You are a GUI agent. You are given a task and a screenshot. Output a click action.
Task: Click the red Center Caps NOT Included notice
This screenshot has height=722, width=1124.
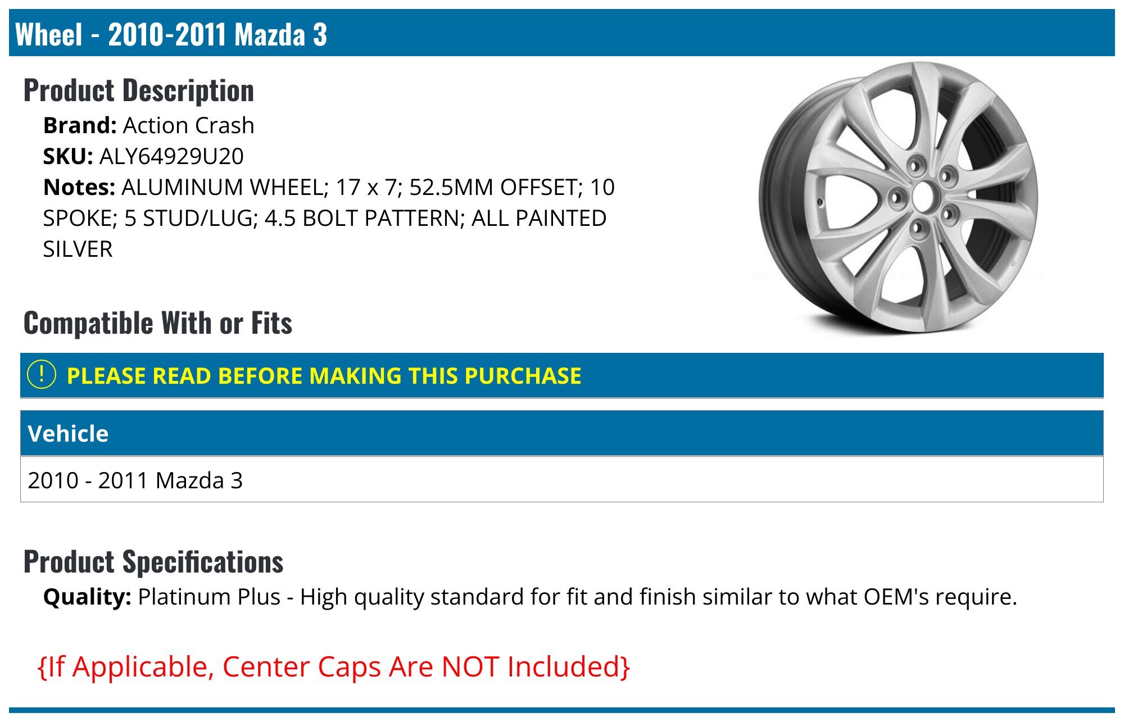coord(334,667)
